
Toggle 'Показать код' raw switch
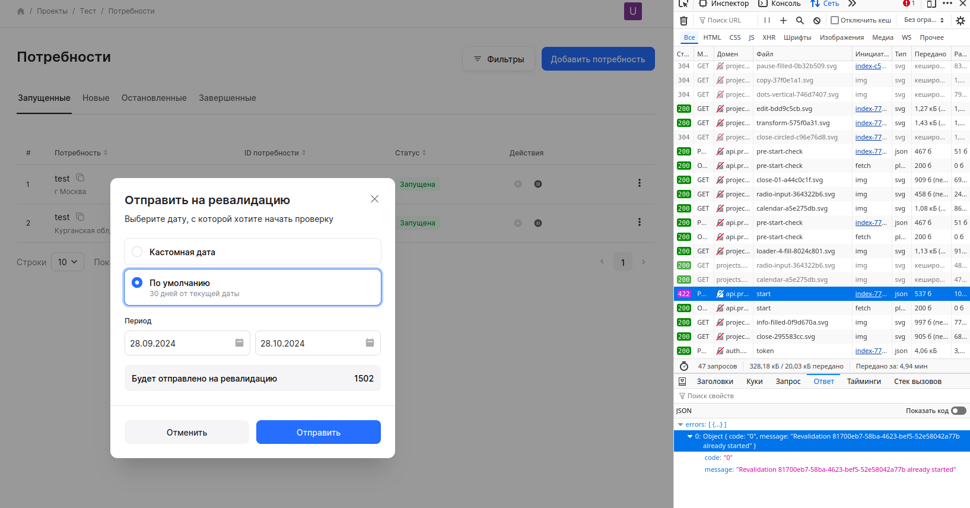(x=958, y=411)
